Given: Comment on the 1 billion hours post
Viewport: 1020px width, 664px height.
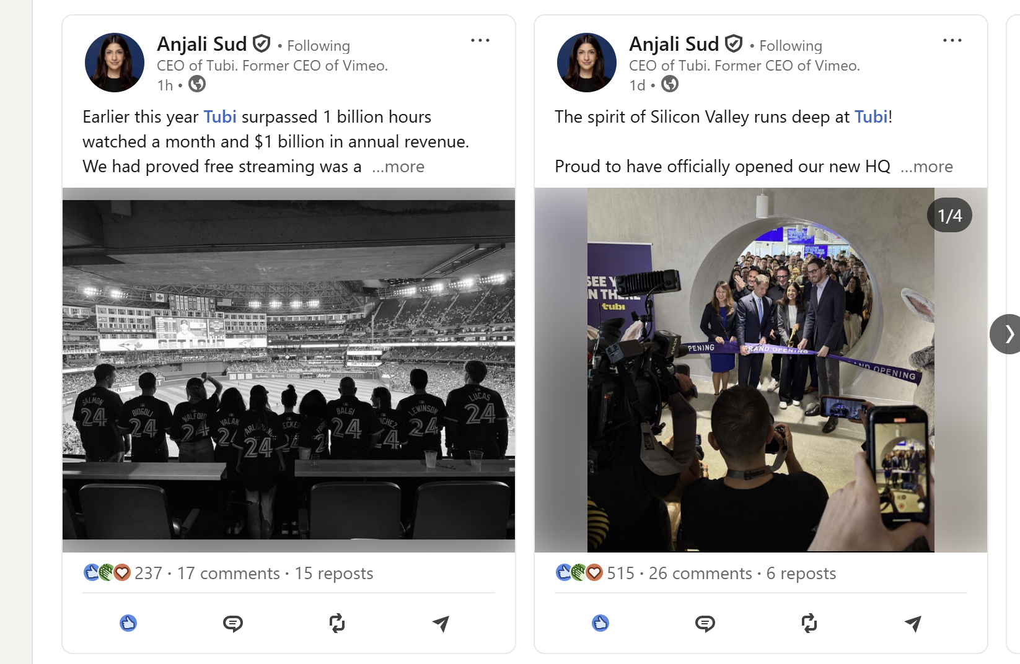Looking at the screenshot, I should 233,623.
